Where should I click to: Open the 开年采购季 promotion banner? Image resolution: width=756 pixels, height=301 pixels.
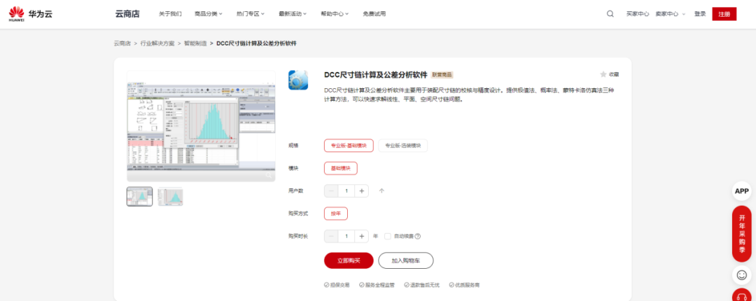pos(741,234)
